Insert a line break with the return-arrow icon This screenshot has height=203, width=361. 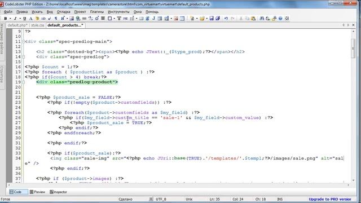coord(49,19)
